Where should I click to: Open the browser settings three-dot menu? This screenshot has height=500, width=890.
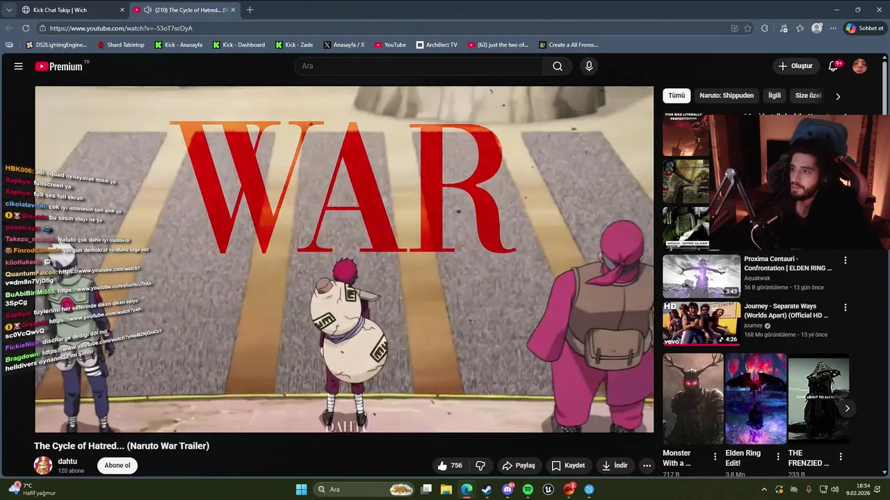click(x=833, y=28)
